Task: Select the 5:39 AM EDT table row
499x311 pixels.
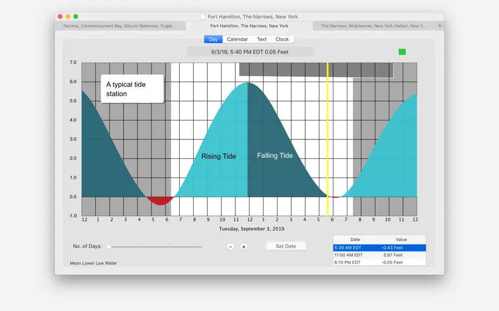Action: [379, 247]
